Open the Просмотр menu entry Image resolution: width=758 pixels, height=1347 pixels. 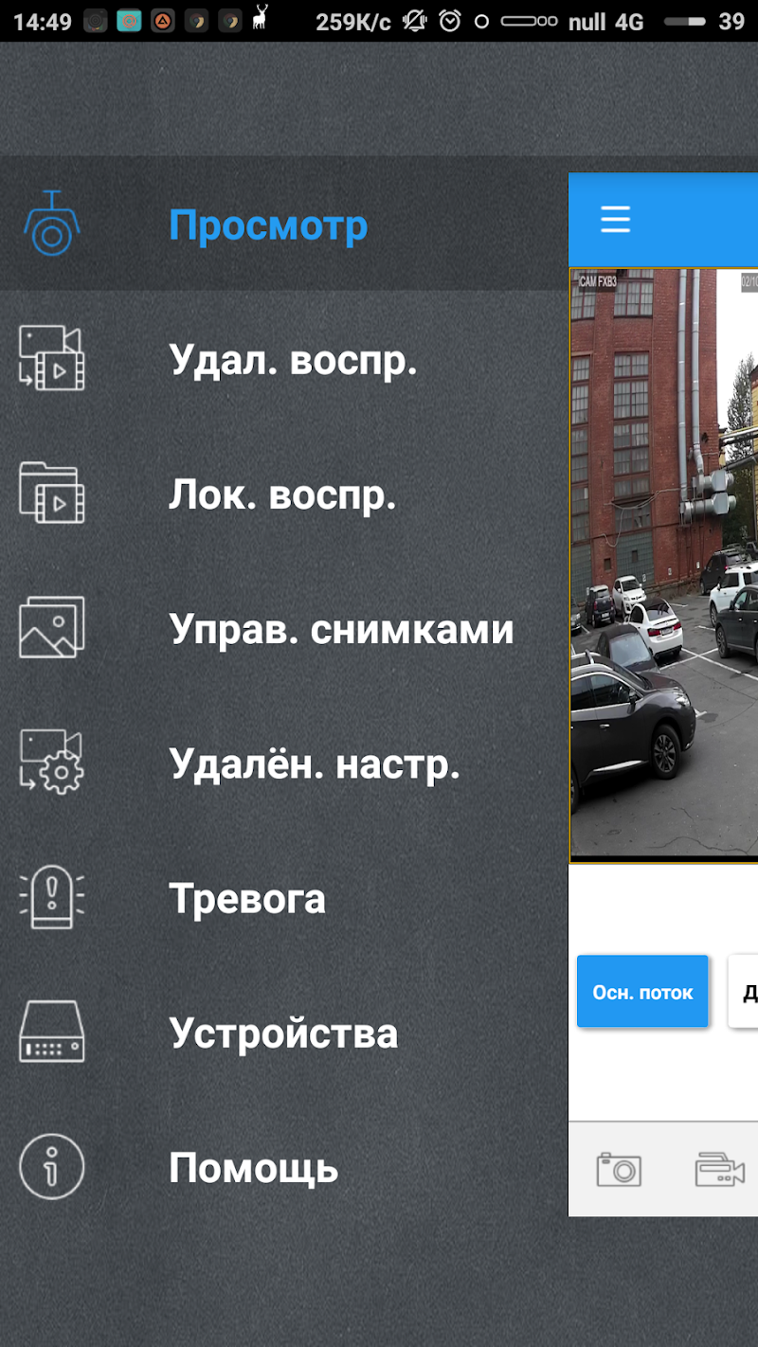[x=268, y=225]
